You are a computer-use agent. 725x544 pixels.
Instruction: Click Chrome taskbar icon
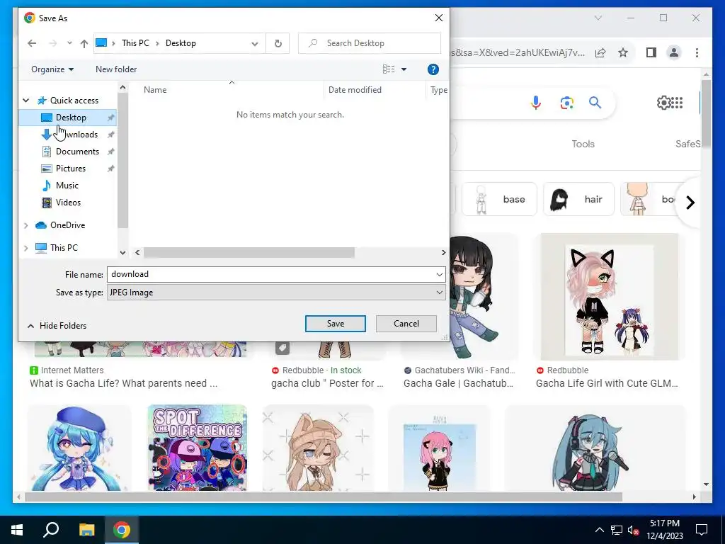122,530
